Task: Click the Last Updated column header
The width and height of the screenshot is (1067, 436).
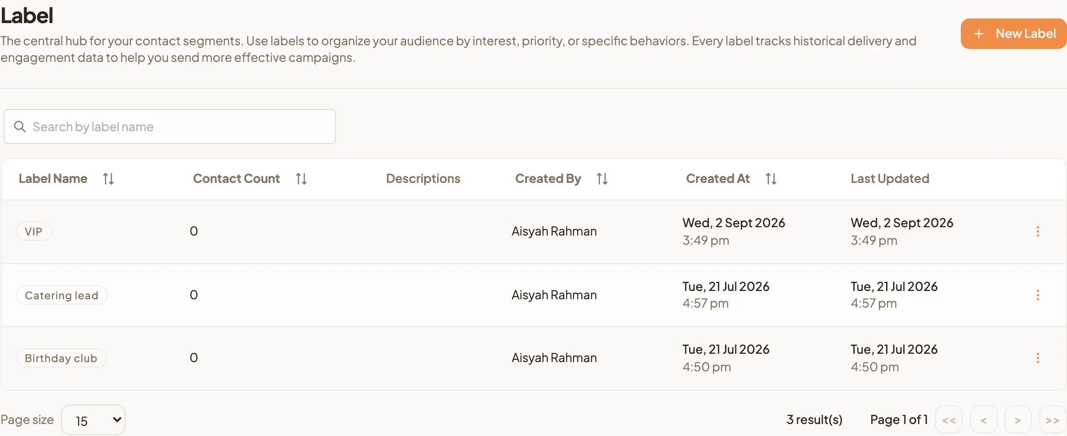Action: [x=890, y=179]
